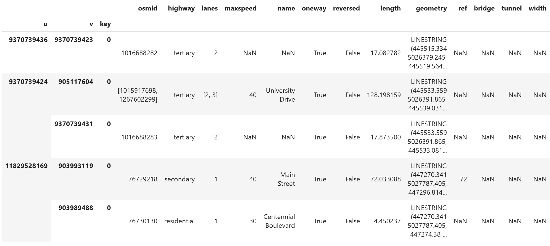Click the lanes column header
The image size is (550, 246).
tap(209, 8)
